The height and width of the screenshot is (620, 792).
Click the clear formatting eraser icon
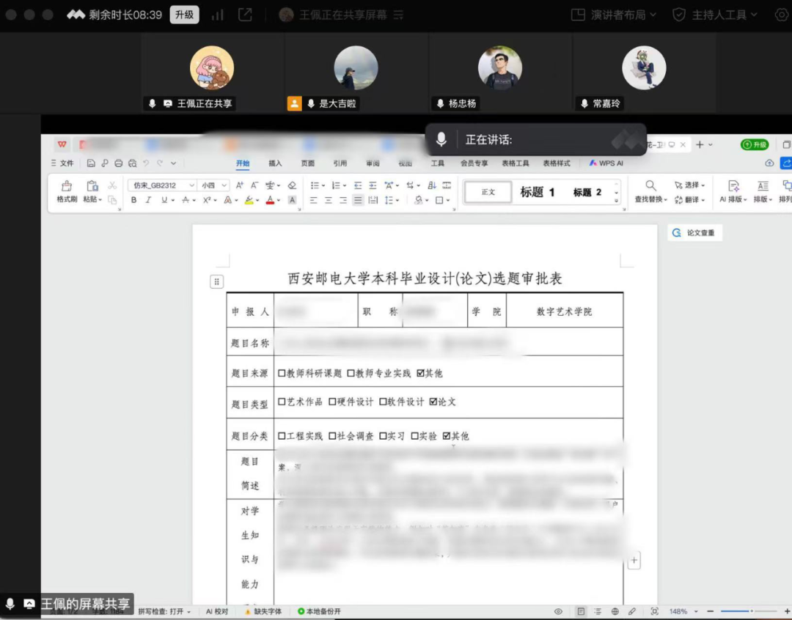click(292, 185)
